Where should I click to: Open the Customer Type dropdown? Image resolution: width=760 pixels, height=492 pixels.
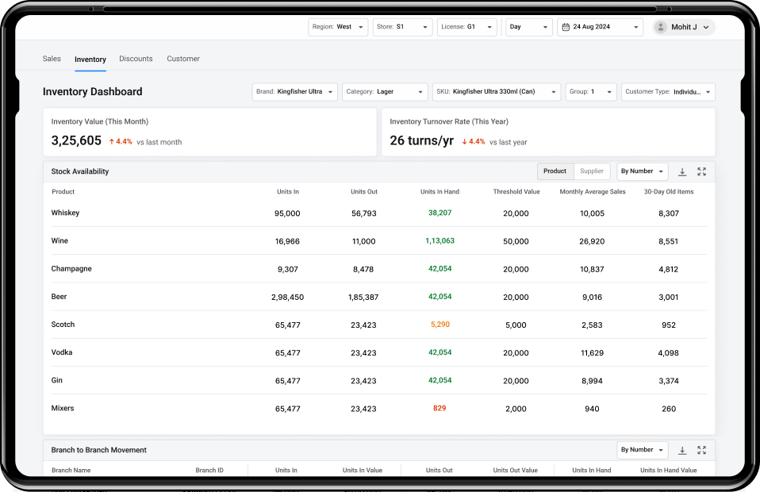668,91
